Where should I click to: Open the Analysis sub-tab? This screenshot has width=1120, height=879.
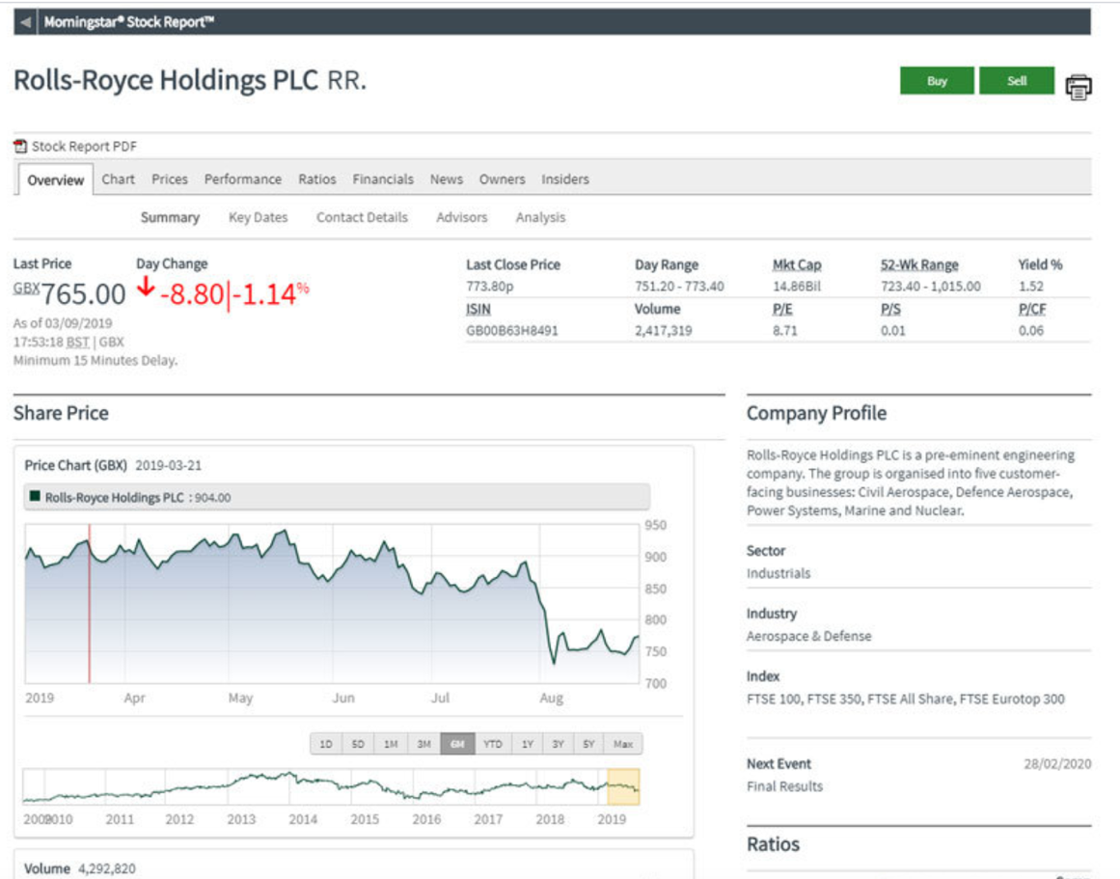point(541,217)
